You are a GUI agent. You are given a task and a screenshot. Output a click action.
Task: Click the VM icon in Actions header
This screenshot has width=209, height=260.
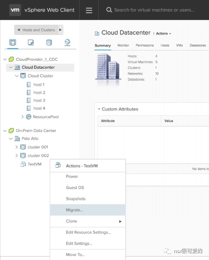58,165
